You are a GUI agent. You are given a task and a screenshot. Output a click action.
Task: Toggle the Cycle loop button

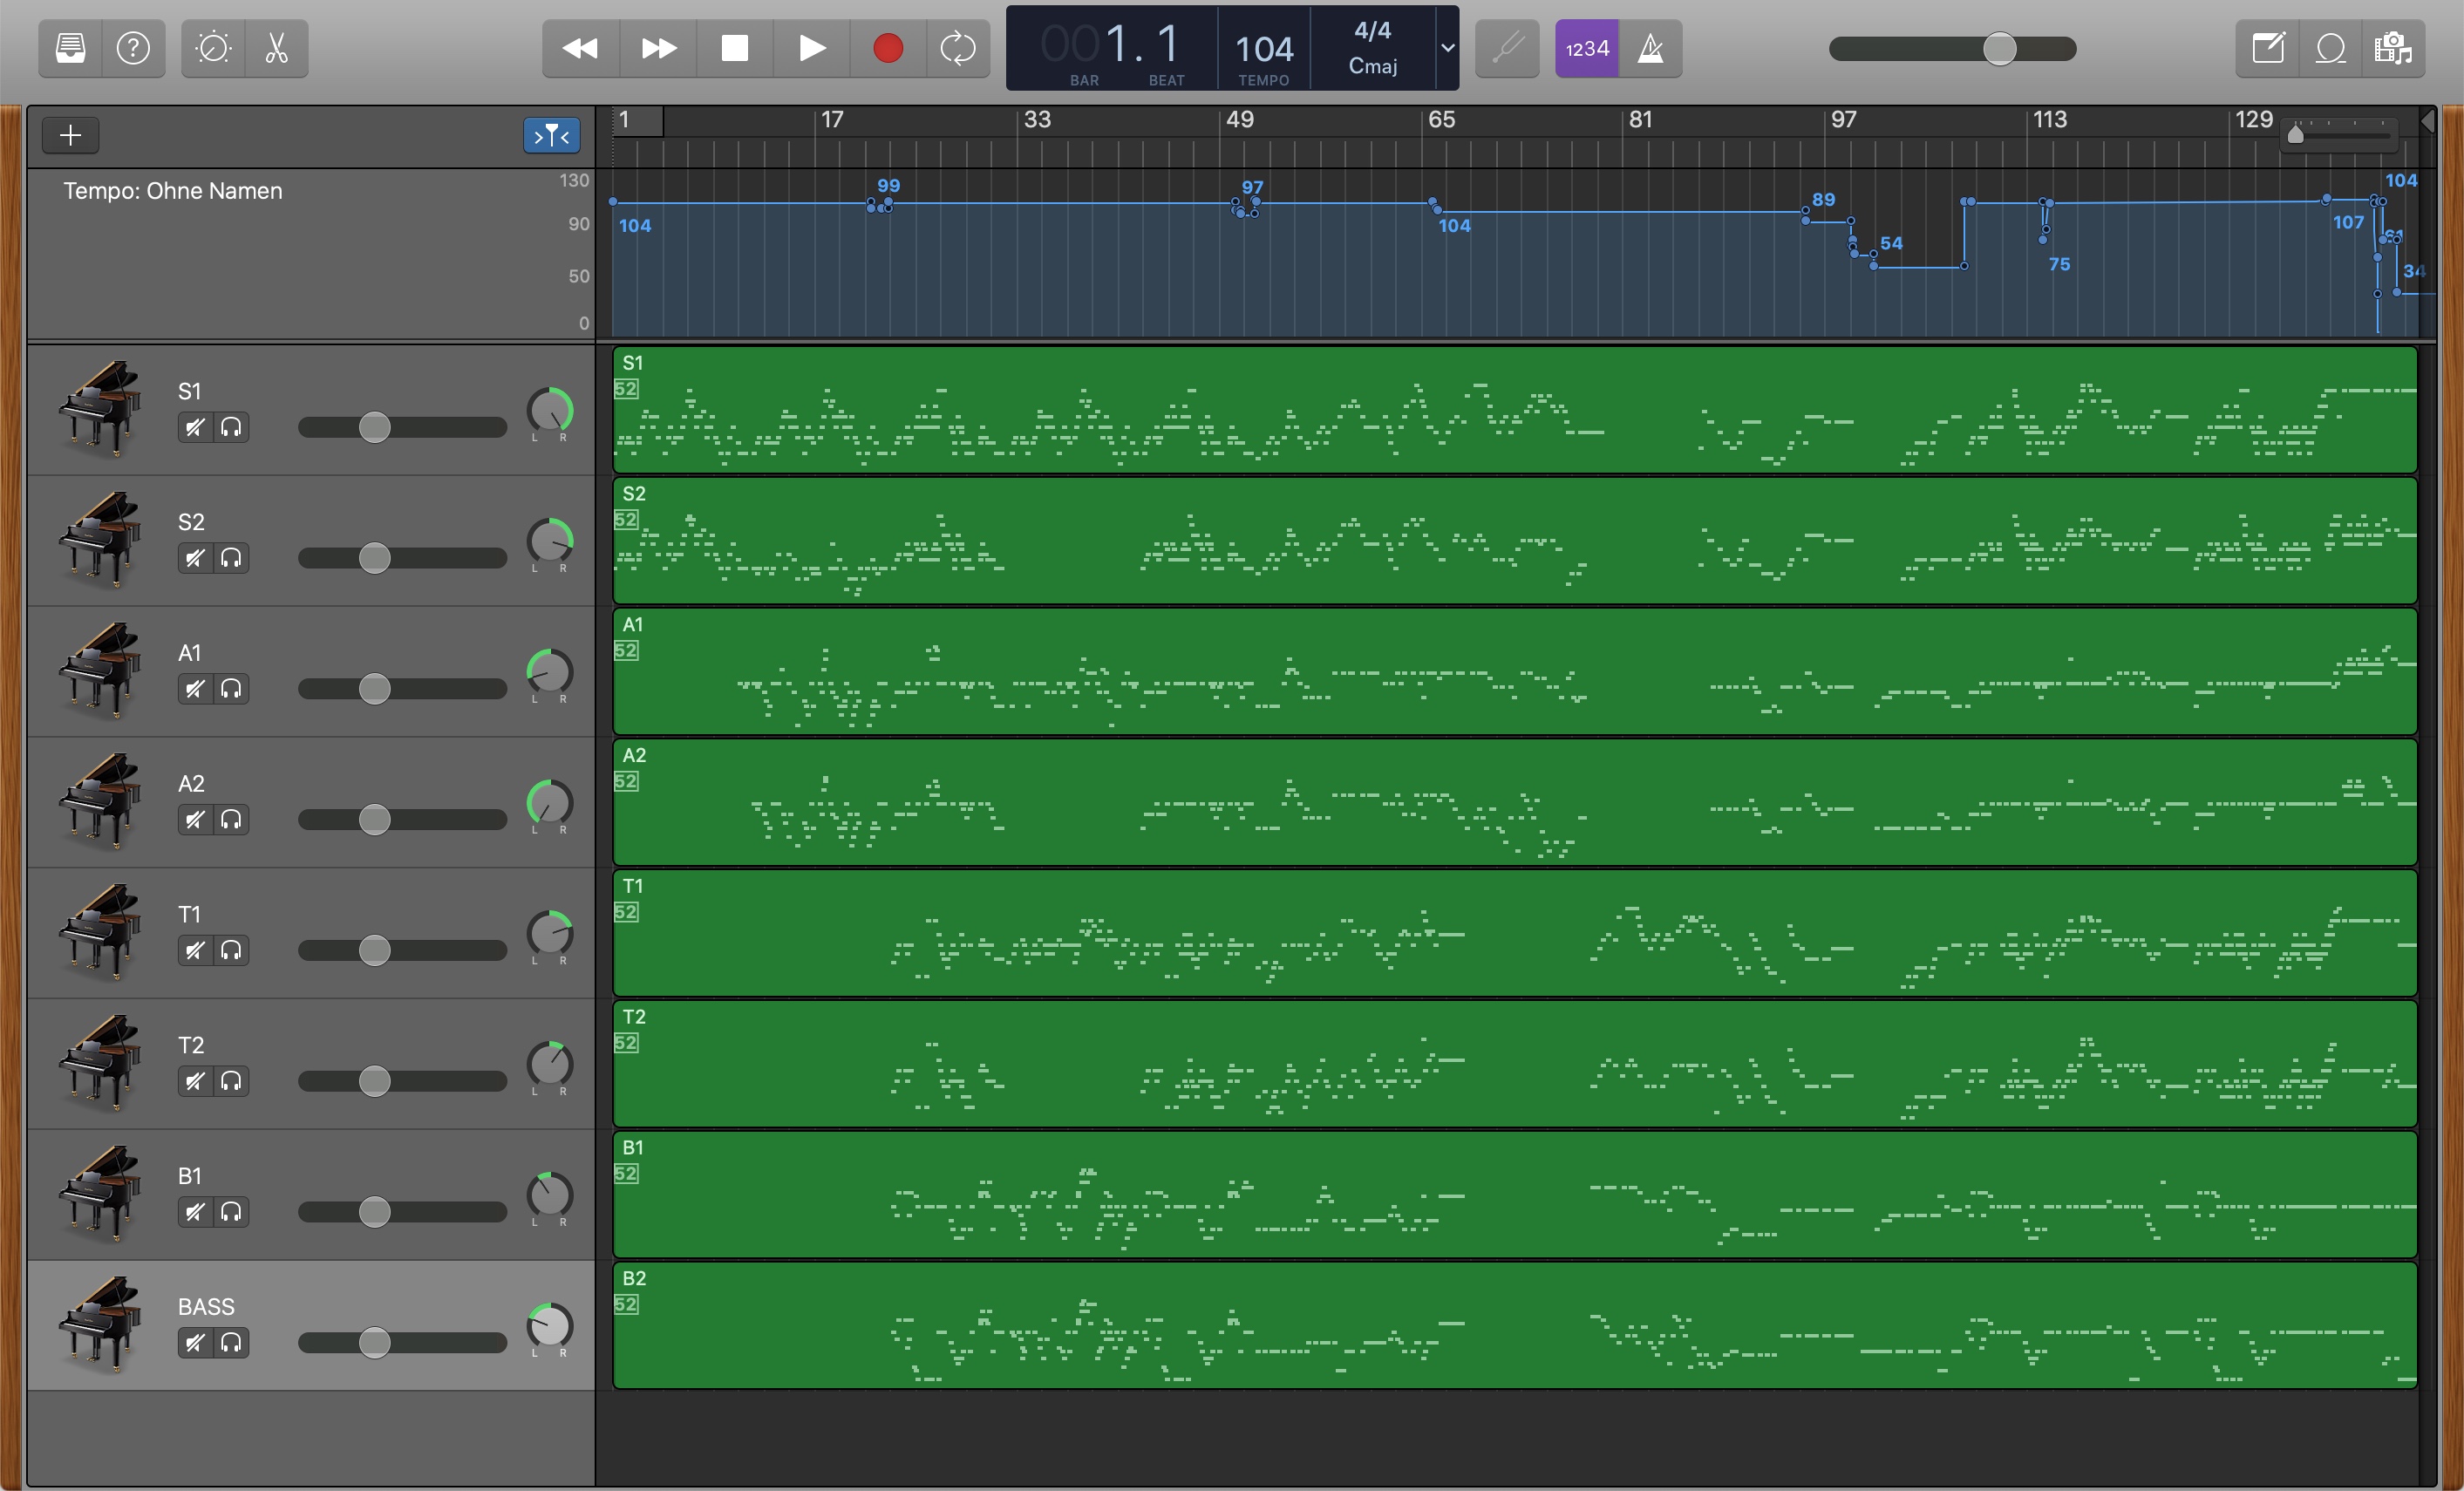pos(957,48)
